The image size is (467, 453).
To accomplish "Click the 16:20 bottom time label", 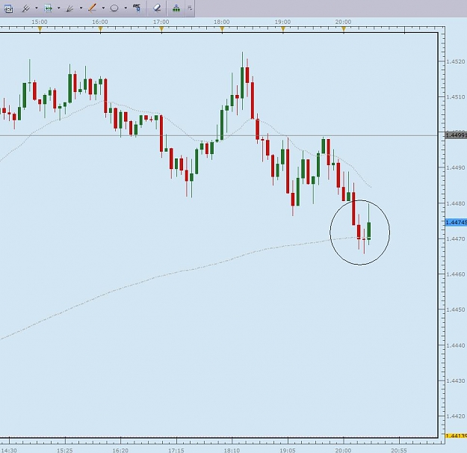I will pos(120,450).
